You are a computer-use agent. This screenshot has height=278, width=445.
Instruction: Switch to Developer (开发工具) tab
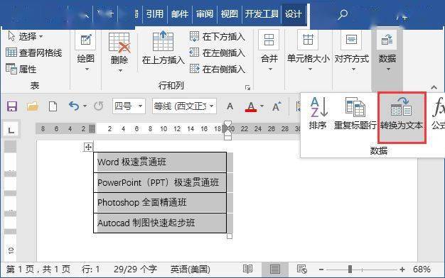(262, 14)
